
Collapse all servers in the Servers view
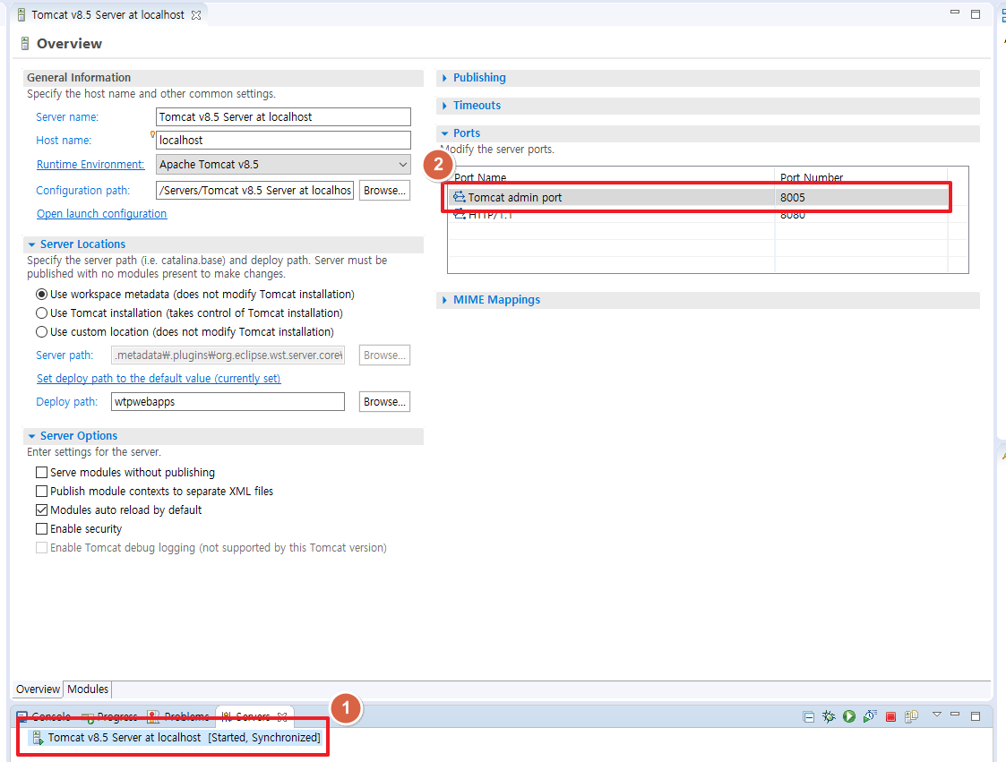pyautogui.click(x=808, y=716)
